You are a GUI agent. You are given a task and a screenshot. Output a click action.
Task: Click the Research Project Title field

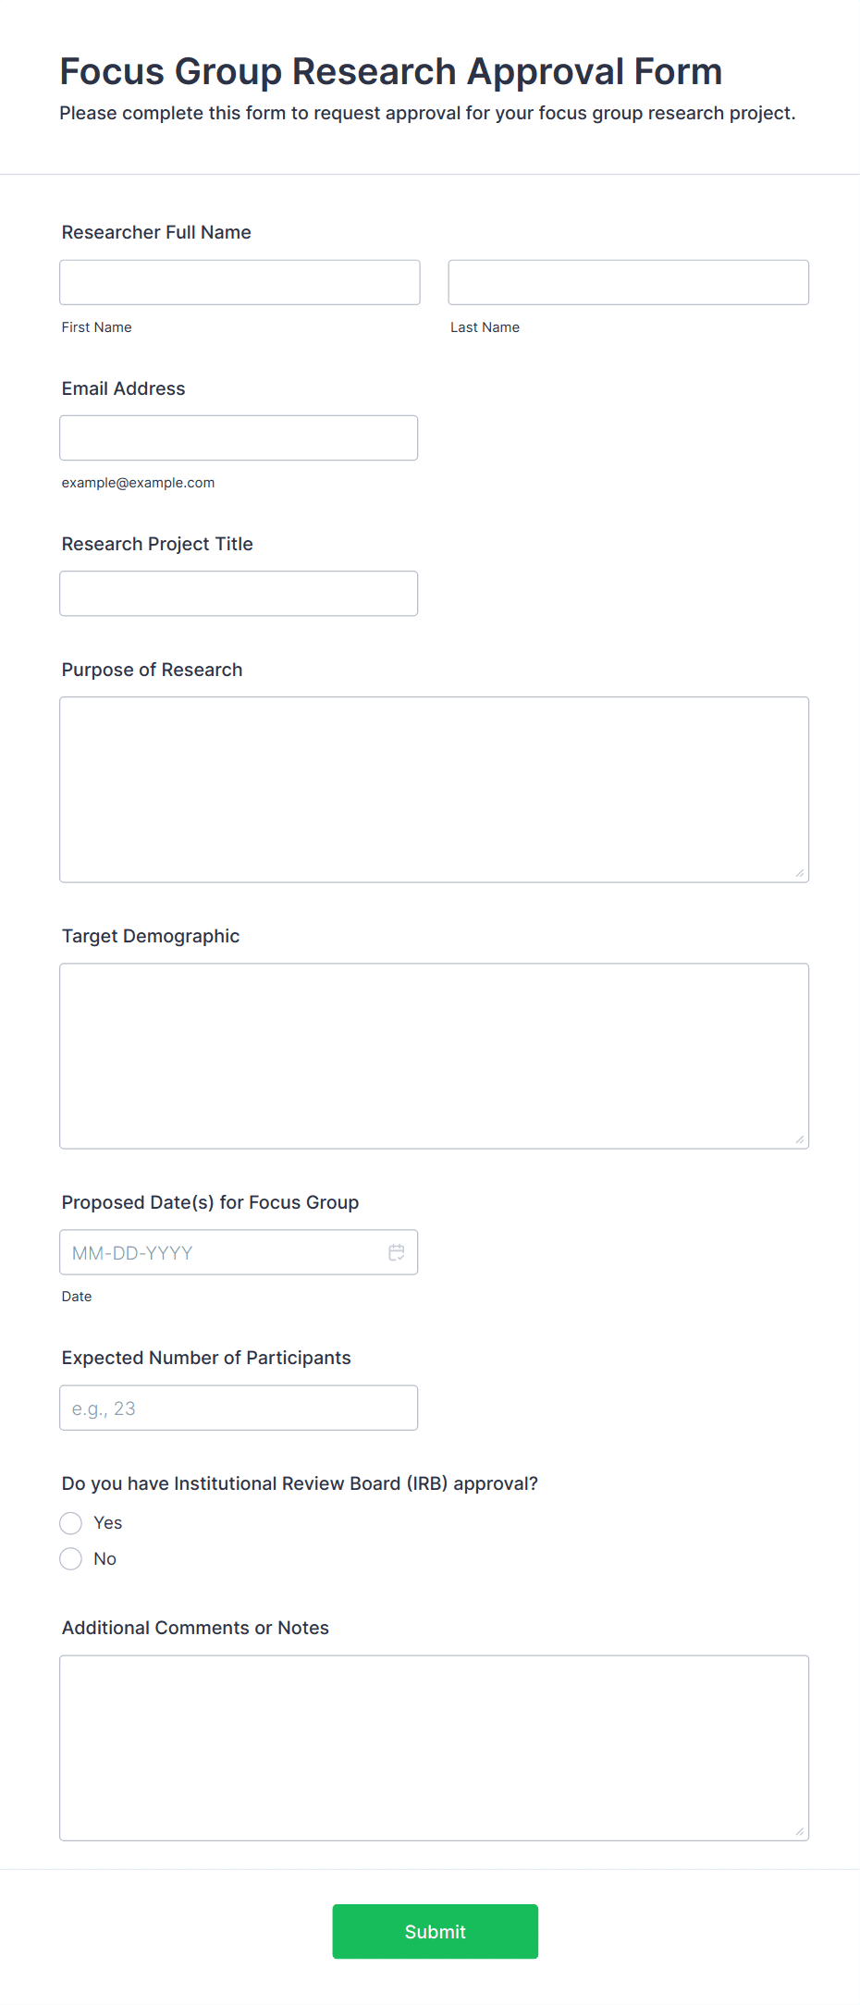(x=239, y=593)
